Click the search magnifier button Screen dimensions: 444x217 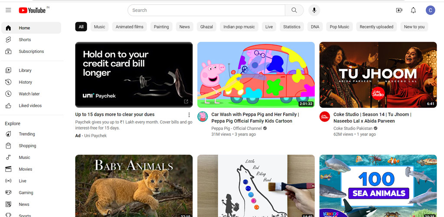tap(294, 10)
